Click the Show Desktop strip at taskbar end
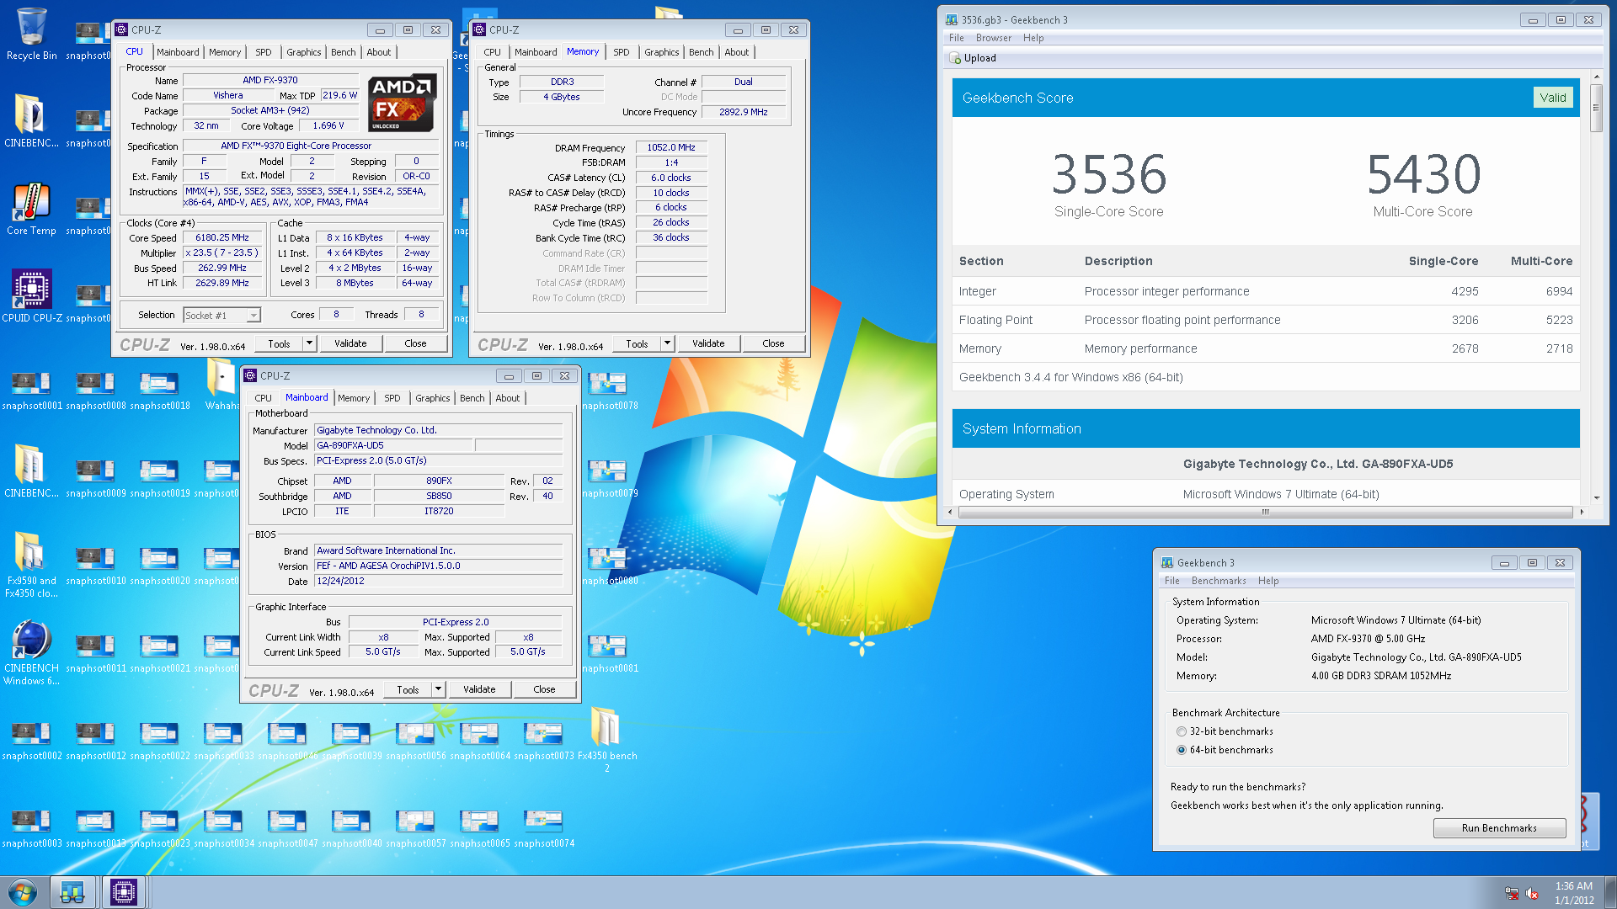 (x=1610, y=893)
